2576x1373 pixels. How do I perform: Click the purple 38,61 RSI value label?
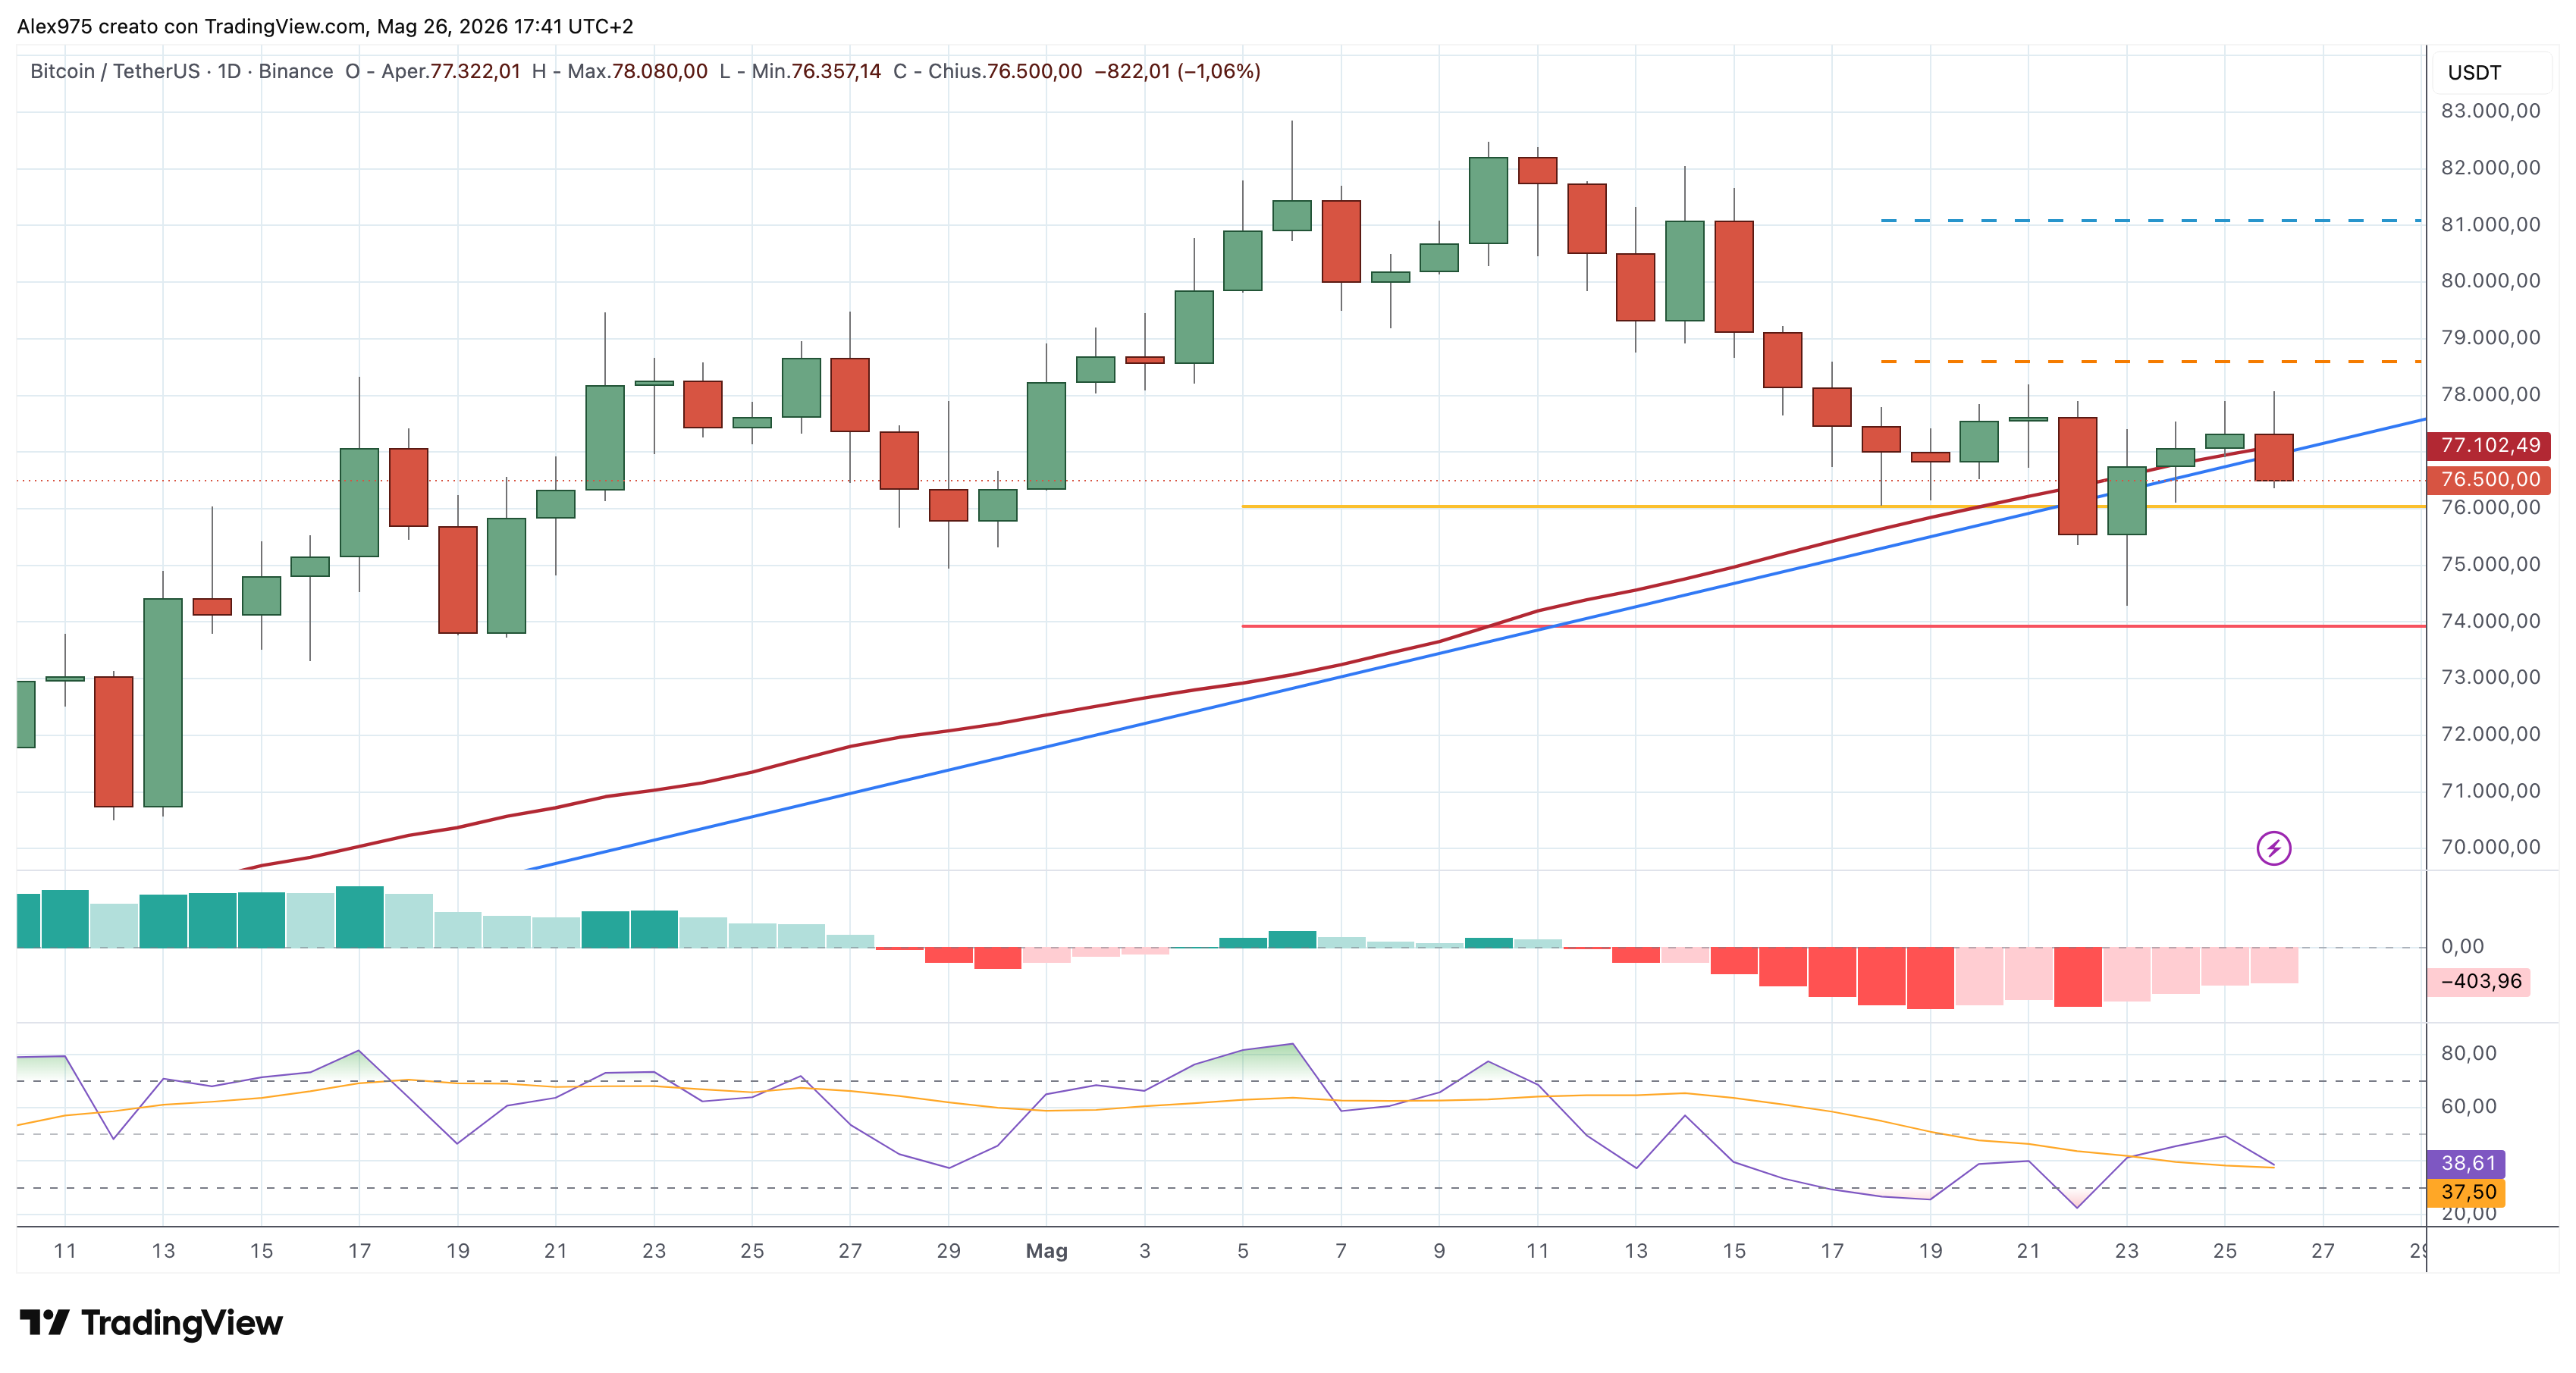[x=2467, y=1163]
